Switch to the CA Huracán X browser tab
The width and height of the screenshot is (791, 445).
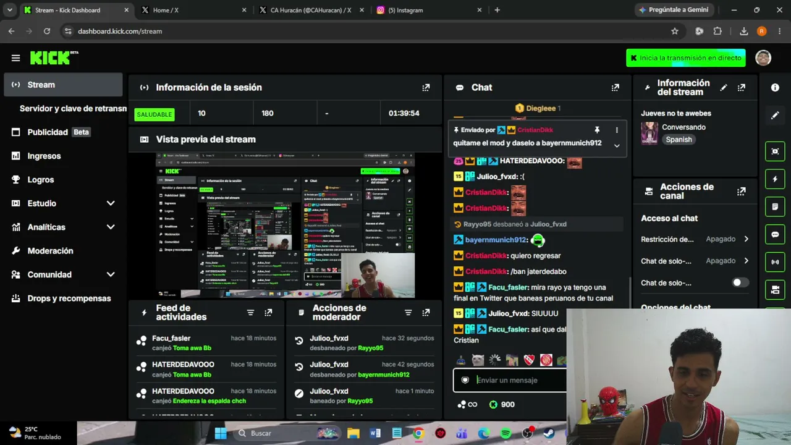pos(311,10)
